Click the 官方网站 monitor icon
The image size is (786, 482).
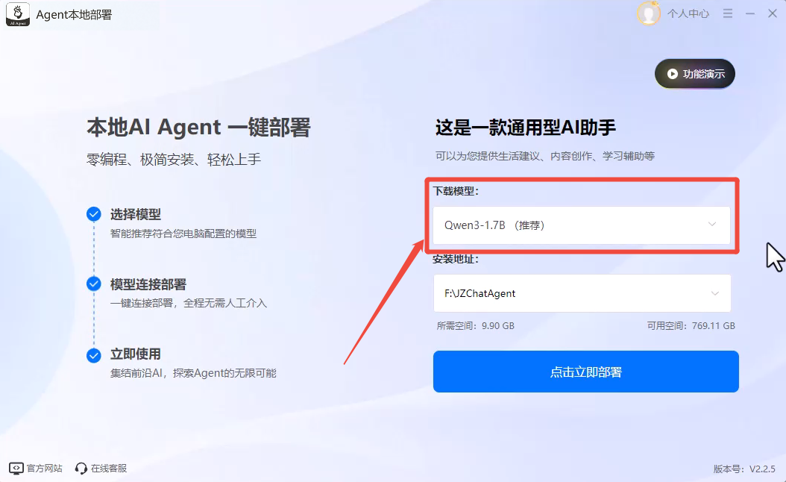16,469
